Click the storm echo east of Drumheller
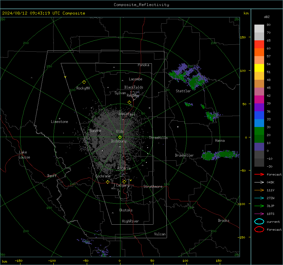Image resolution: width=283 pixels, height=265 pixels. (x=220, y=155)
